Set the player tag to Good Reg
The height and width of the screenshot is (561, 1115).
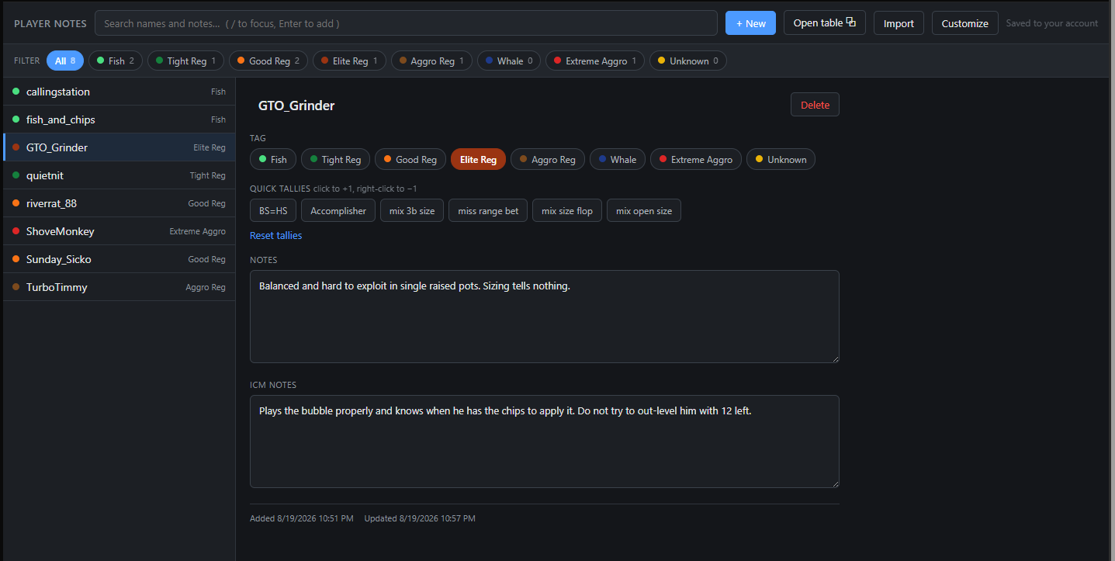pos(410,159)
